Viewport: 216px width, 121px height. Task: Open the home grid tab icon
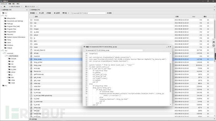click(x=5, y=7)
